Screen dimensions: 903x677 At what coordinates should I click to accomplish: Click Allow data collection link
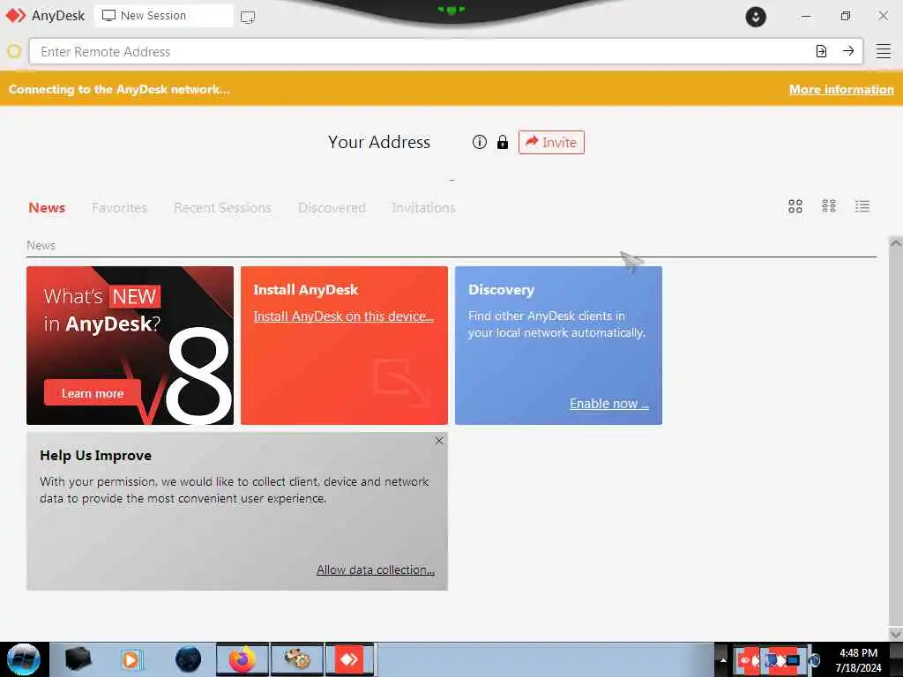376,569
